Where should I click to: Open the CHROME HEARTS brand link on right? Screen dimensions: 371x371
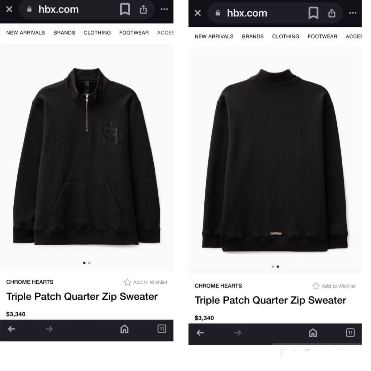pos(218,286)
